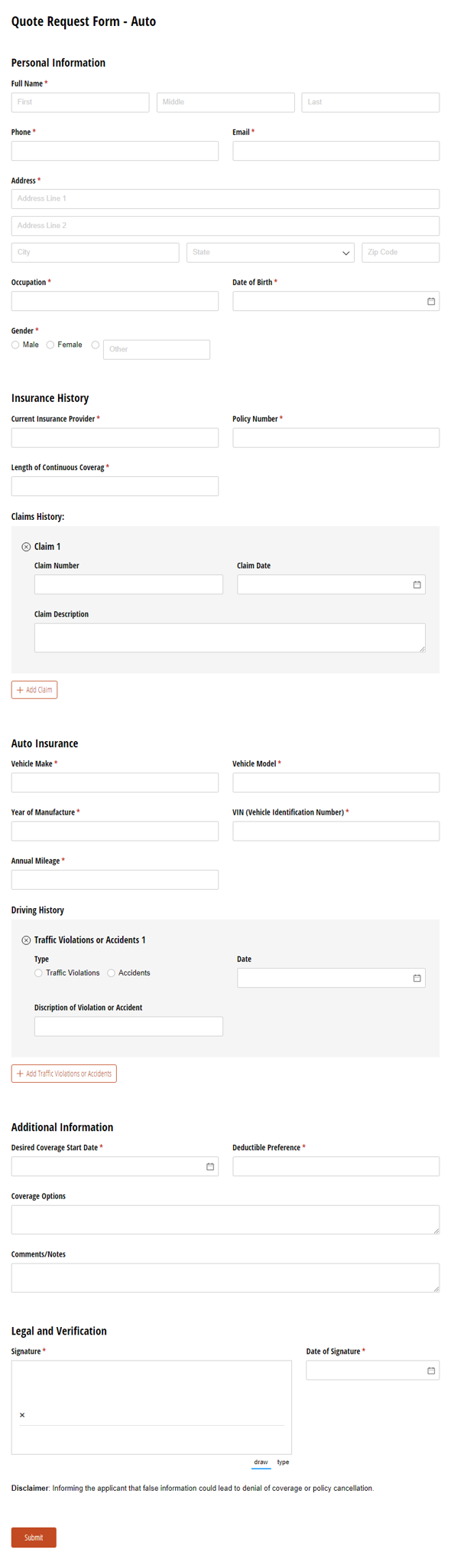
Task: Click the Claim Date input field
Action: coord(331,584)
